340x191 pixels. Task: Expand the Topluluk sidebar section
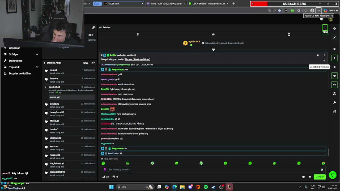tap(37, 67)
